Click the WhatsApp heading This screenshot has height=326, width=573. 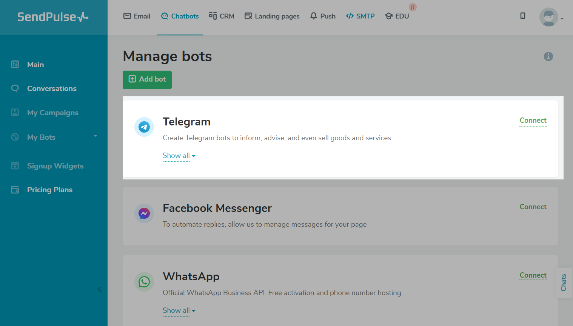pyautogui.click(x=191, y=277)
